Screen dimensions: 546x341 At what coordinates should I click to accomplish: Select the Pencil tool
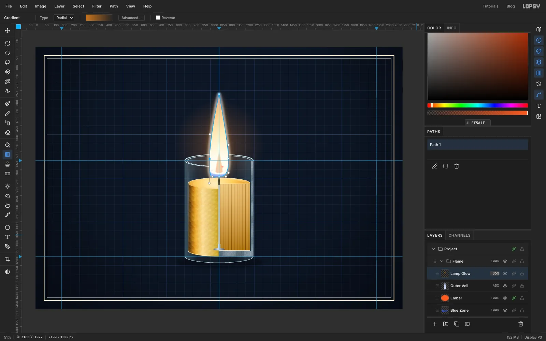coord(8,113)
